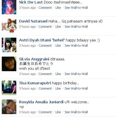Like Rosyida Amalia Juniardi's post
Viewport: 117px width, 117px height.
click(58, 112)
